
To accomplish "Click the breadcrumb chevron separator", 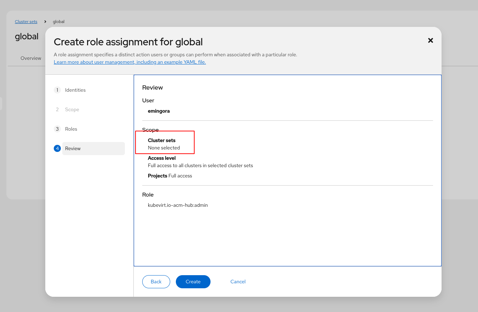I will [x=45, y=22].
